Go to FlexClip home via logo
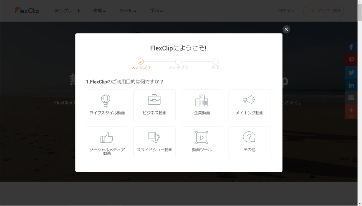Viewport: 362px width, 206px height. coord(27,11)
